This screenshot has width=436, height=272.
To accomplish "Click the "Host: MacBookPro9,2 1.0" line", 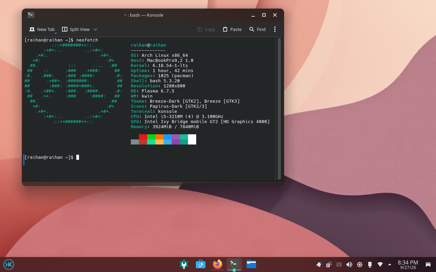I will click(162, 61).
